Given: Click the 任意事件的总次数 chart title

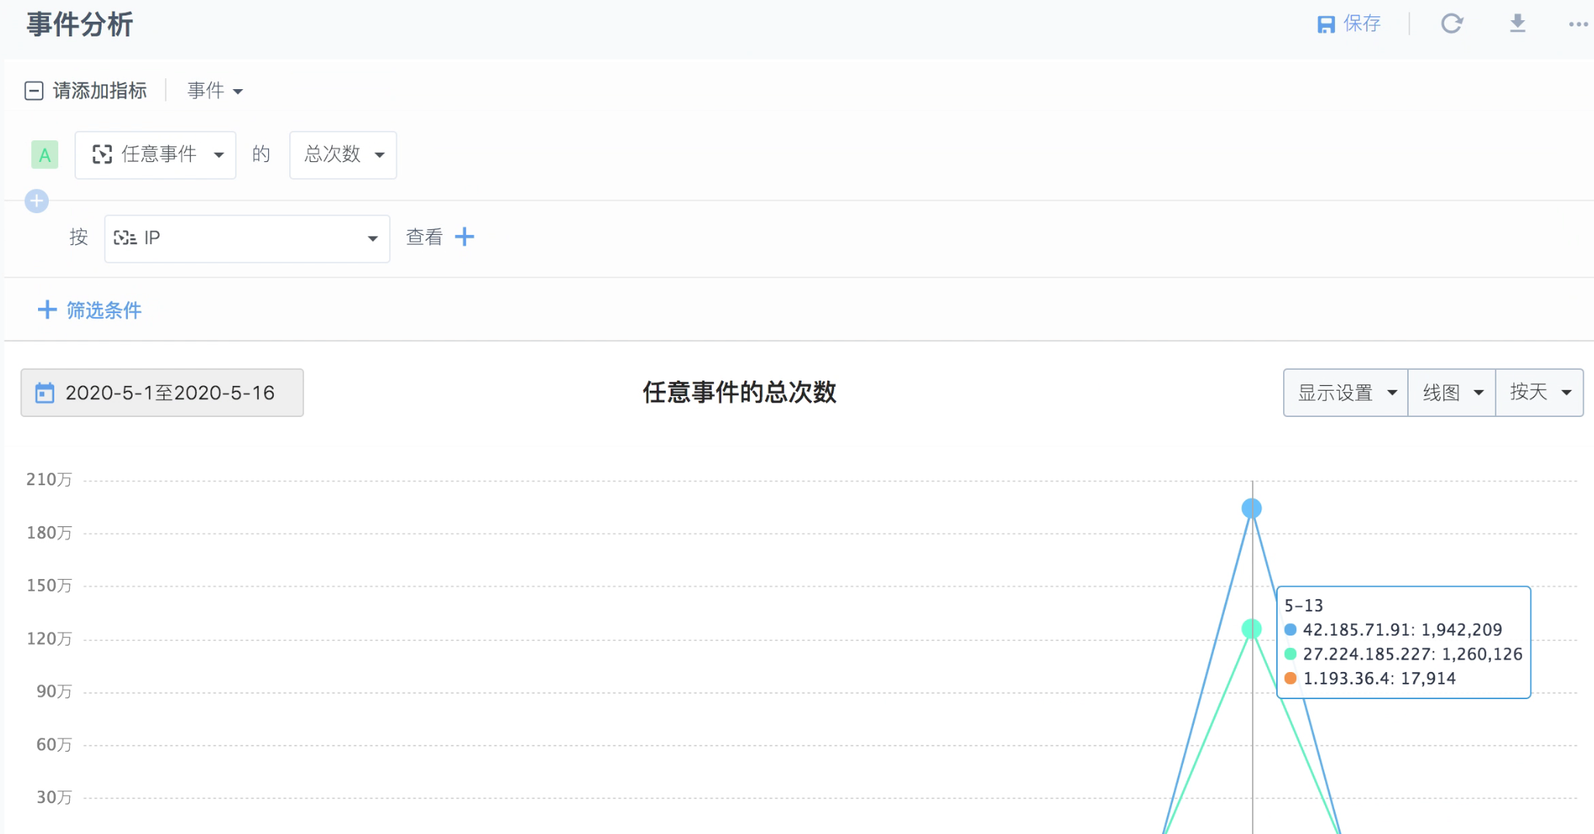Looking at the screenshot, I should (739, 392).
